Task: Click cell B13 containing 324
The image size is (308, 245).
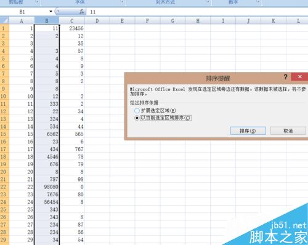Action: coord(47,119)
